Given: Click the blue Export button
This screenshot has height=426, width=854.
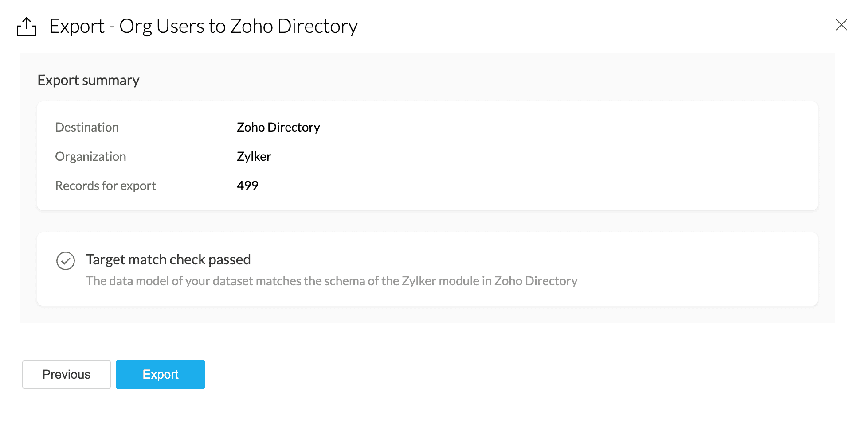Looking at the screenshot, I should point(160,375).
